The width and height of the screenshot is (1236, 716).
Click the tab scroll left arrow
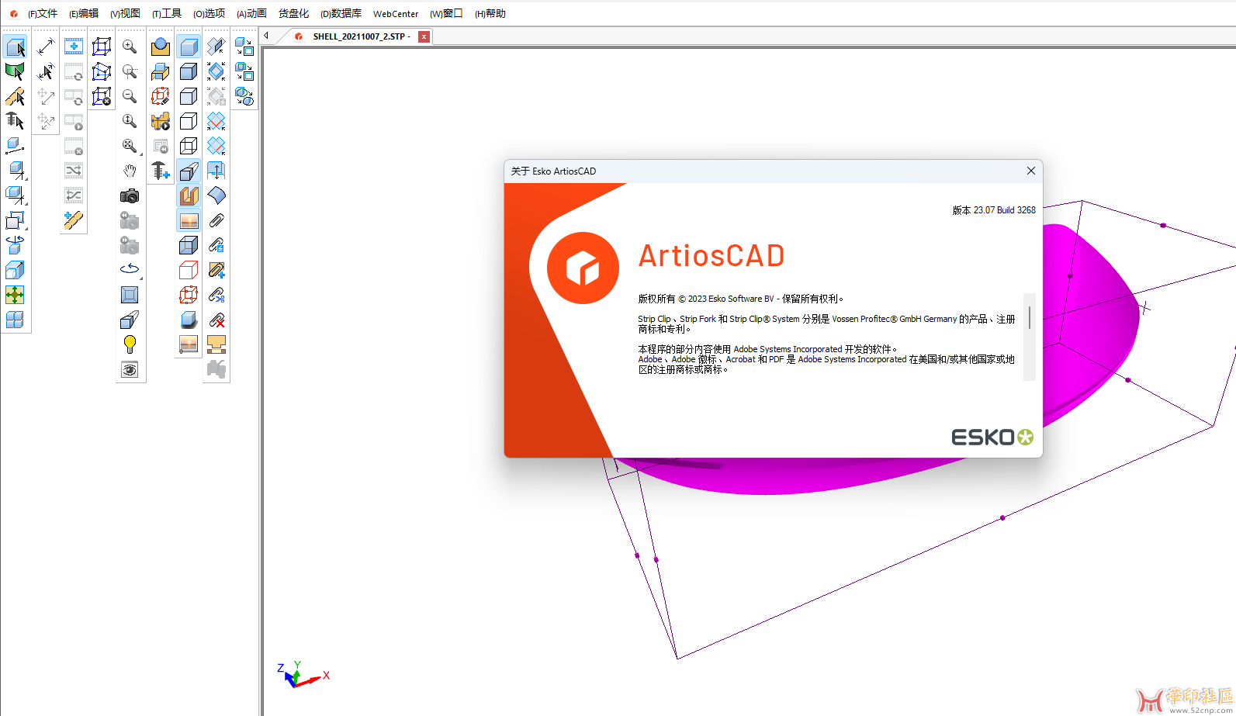(x=266, y=36)
